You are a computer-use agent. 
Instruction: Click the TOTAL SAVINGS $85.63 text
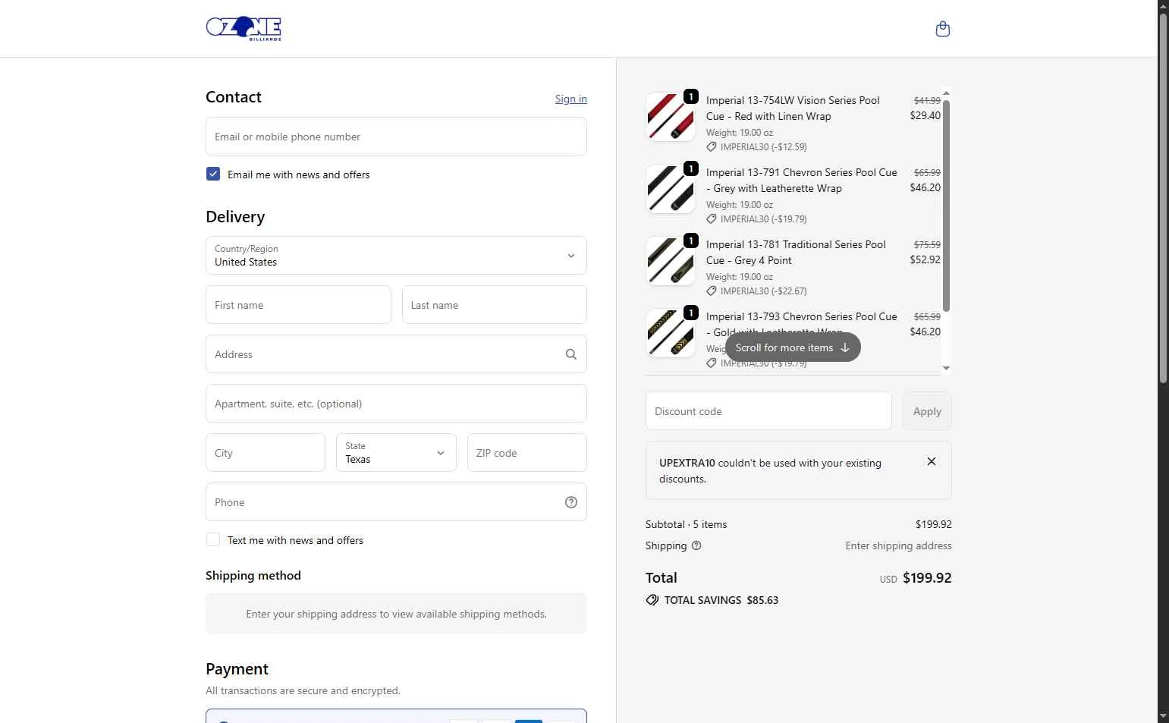tap(721, 600)
